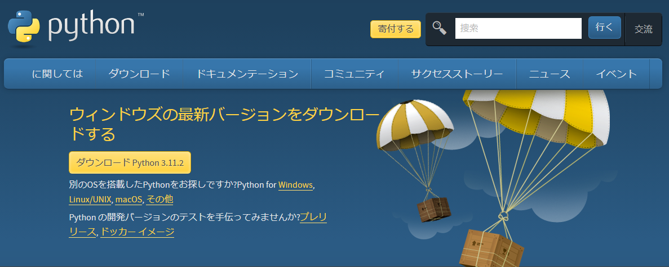Open the ニュース menu

click(550, 74)
